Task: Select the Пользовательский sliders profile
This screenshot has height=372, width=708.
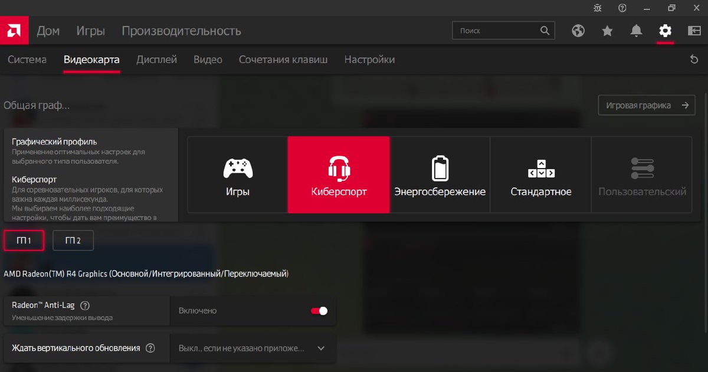Action: (642, 175)
